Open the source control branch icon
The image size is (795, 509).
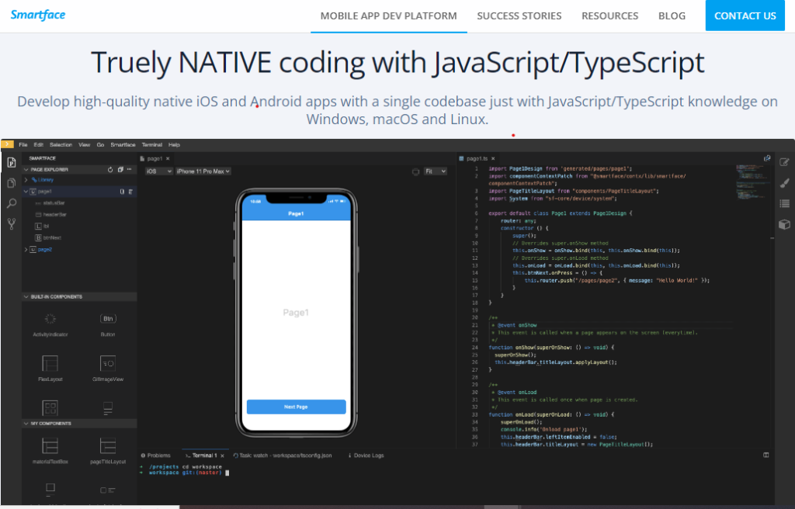pos(11,223)
